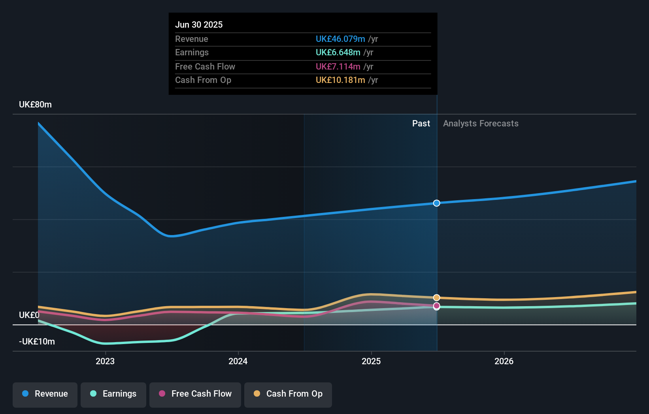Click the 2024 year axis label

coord(238,361)
